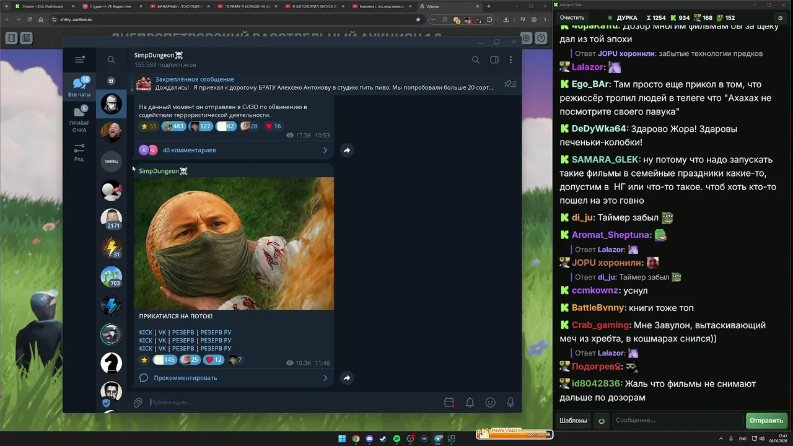Image resolution: width=793 pixels, height=446 pixels.
Task: Open the Telegram chat list search
Action: pos(111,59)
